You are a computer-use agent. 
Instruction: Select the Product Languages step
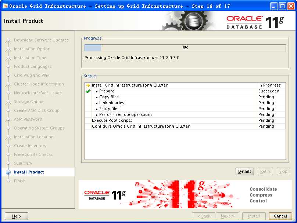coord(33,66)
